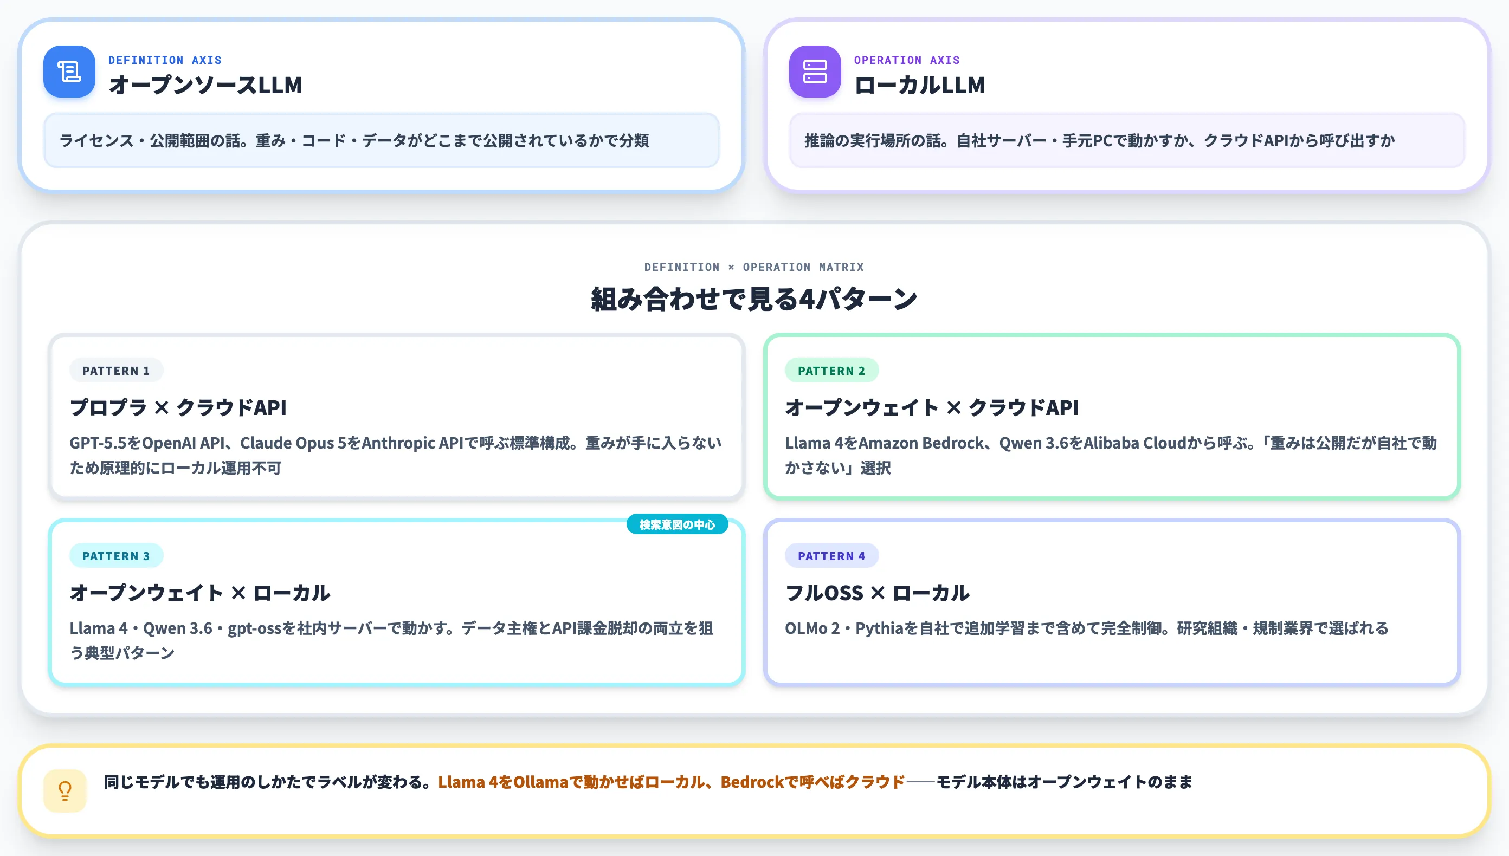Click the オープンウェイト × ローカル title
Screen dimensions: 1509x856
pos(200,593)
